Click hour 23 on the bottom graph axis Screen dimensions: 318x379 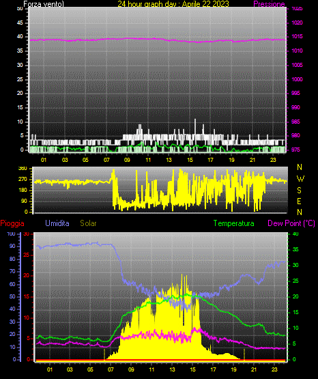(x=274, y=369)
